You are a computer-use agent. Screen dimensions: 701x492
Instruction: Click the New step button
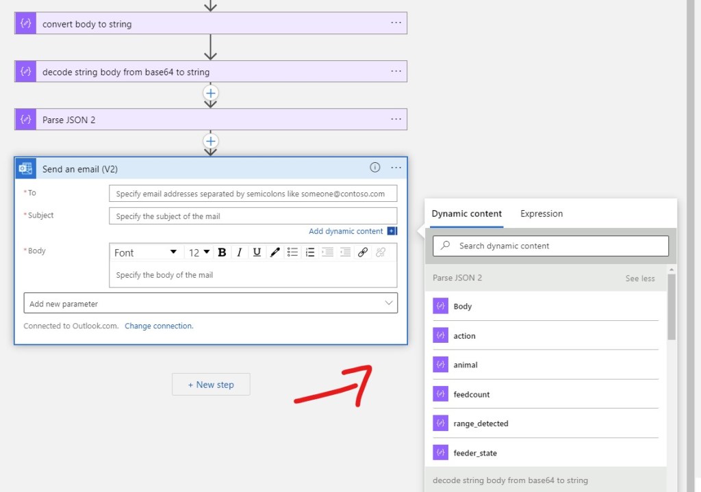tap(211, 385)
